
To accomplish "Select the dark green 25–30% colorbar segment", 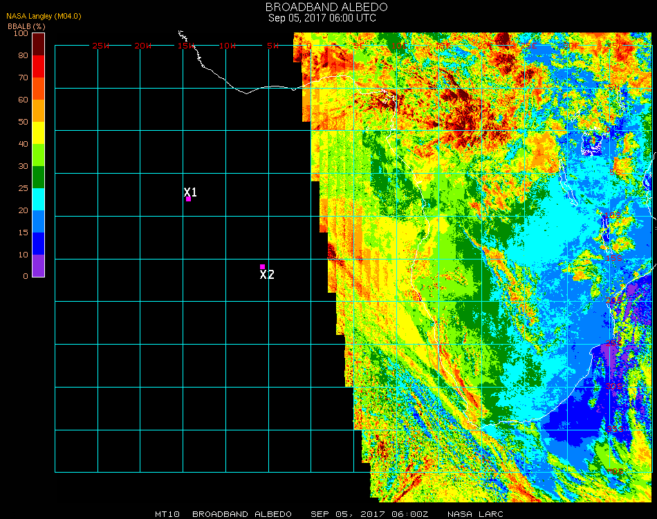I will click(x=39, y=177).
